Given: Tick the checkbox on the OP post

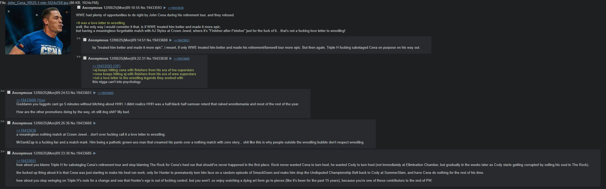Looking at the screenshot, I should click(x=79, y=7).
